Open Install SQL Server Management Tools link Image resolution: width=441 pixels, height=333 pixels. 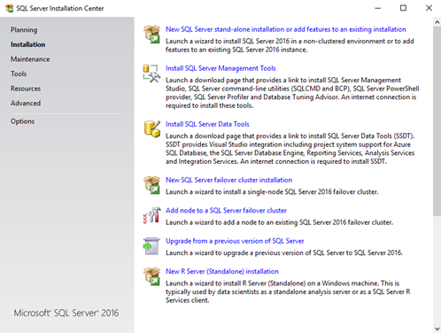(x=220, y=68)
